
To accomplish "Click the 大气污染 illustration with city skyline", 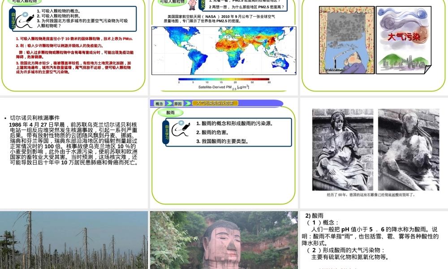I will tap(404, 40).
